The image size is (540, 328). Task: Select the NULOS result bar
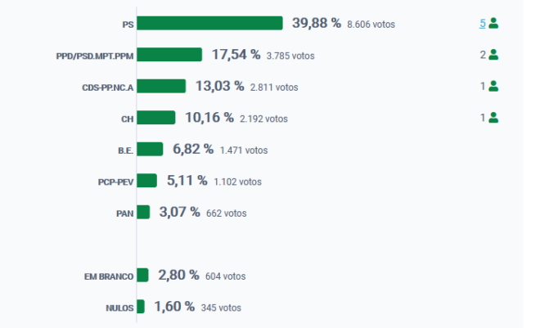pos(141,307)
